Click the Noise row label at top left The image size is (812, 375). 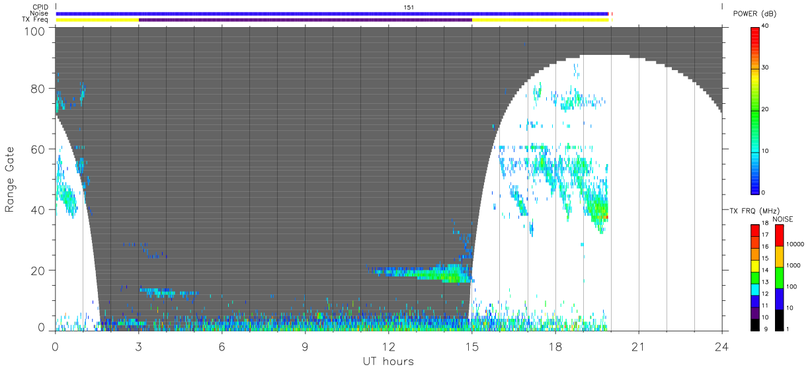pos(40,13)
